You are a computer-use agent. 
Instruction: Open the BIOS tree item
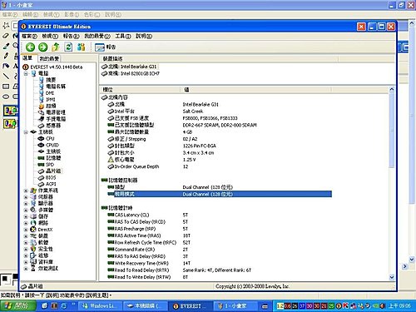(x=51, y=177)
